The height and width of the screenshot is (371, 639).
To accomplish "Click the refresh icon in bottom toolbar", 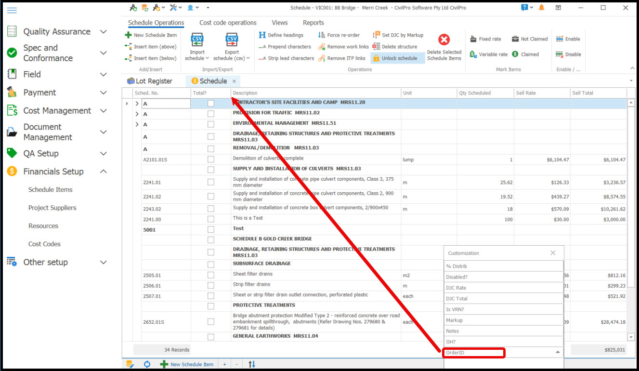I will click(x=147, y=364).
